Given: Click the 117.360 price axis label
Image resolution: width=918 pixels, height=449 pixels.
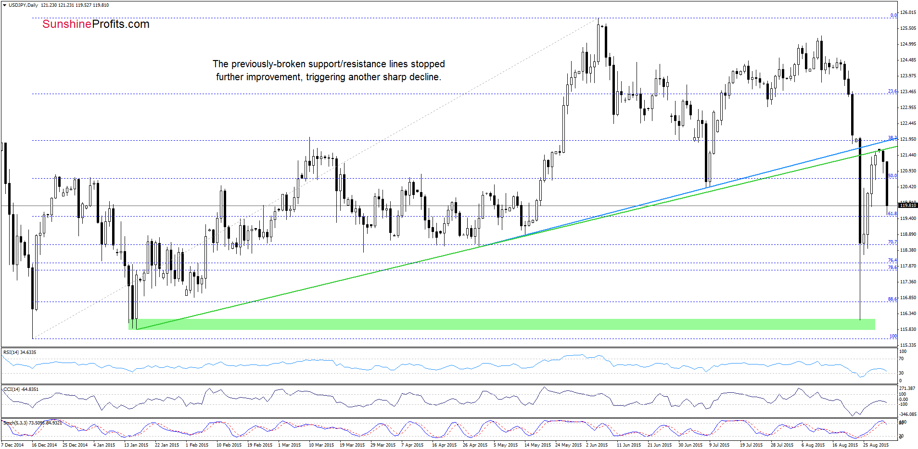Looking at the screenshot, I should coord(907,282).
